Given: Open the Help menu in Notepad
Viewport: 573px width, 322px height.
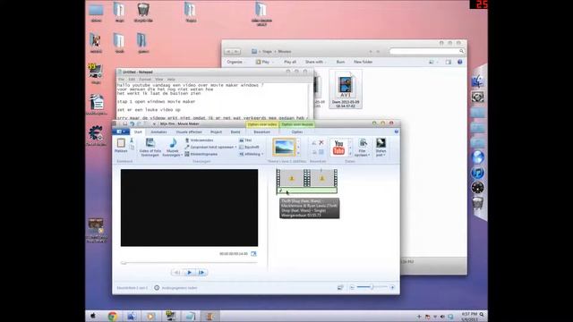Looking at the screenshot, I should pos(171,79).
